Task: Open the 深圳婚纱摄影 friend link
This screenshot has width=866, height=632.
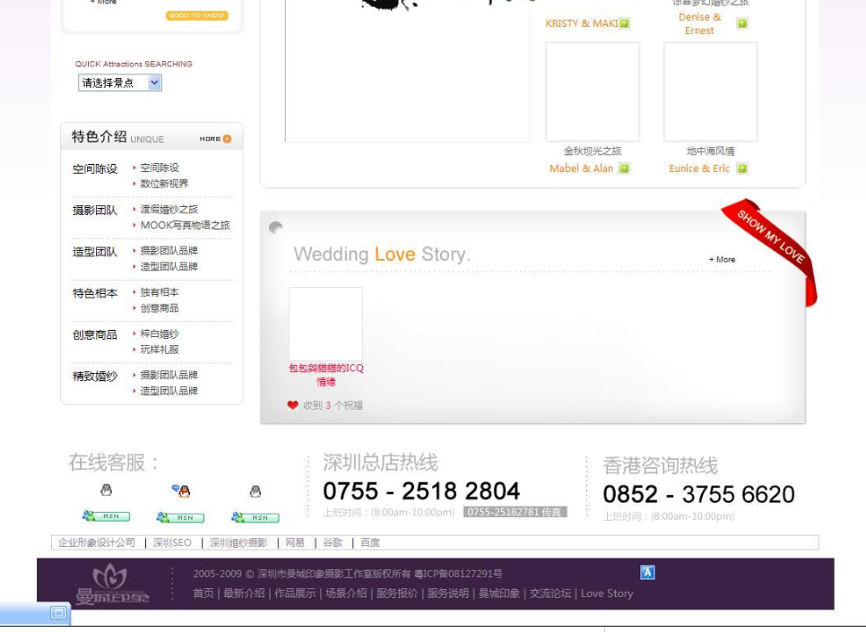Action: [x=238, y=542]
